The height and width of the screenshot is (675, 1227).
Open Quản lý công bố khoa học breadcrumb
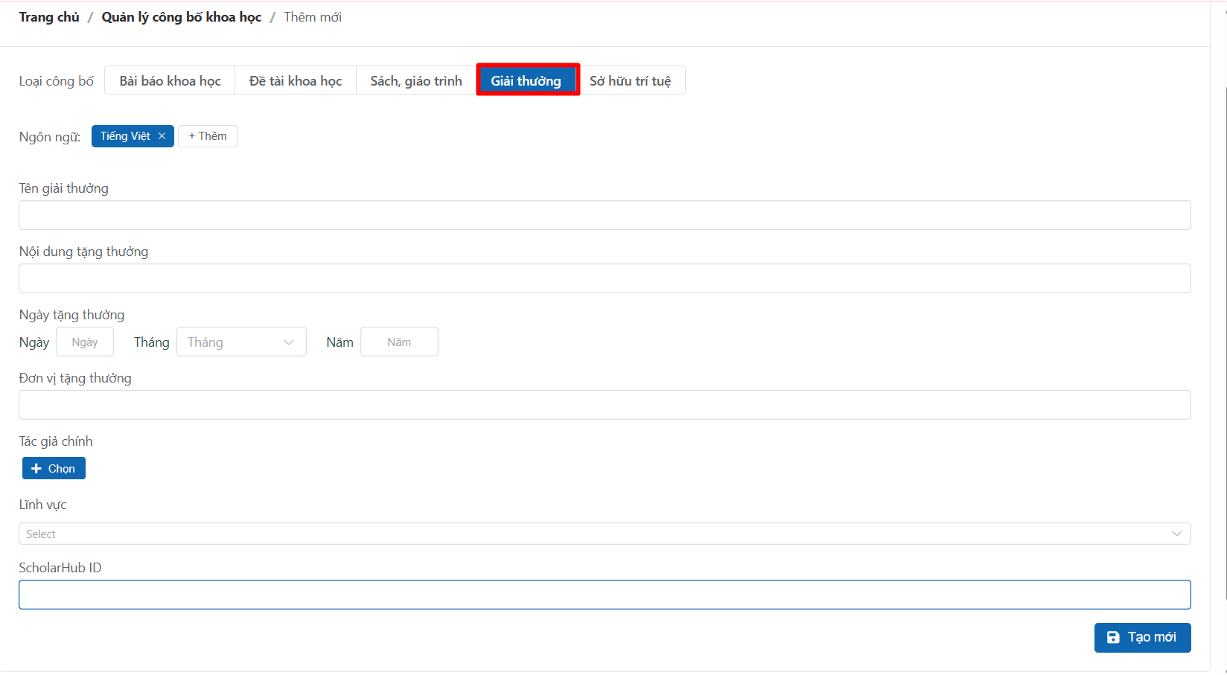pyautogui.click(x=182, y=17)
